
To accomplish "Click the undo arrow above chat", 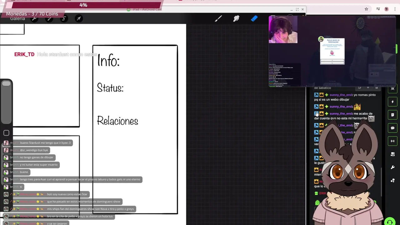I will point(359,88).
